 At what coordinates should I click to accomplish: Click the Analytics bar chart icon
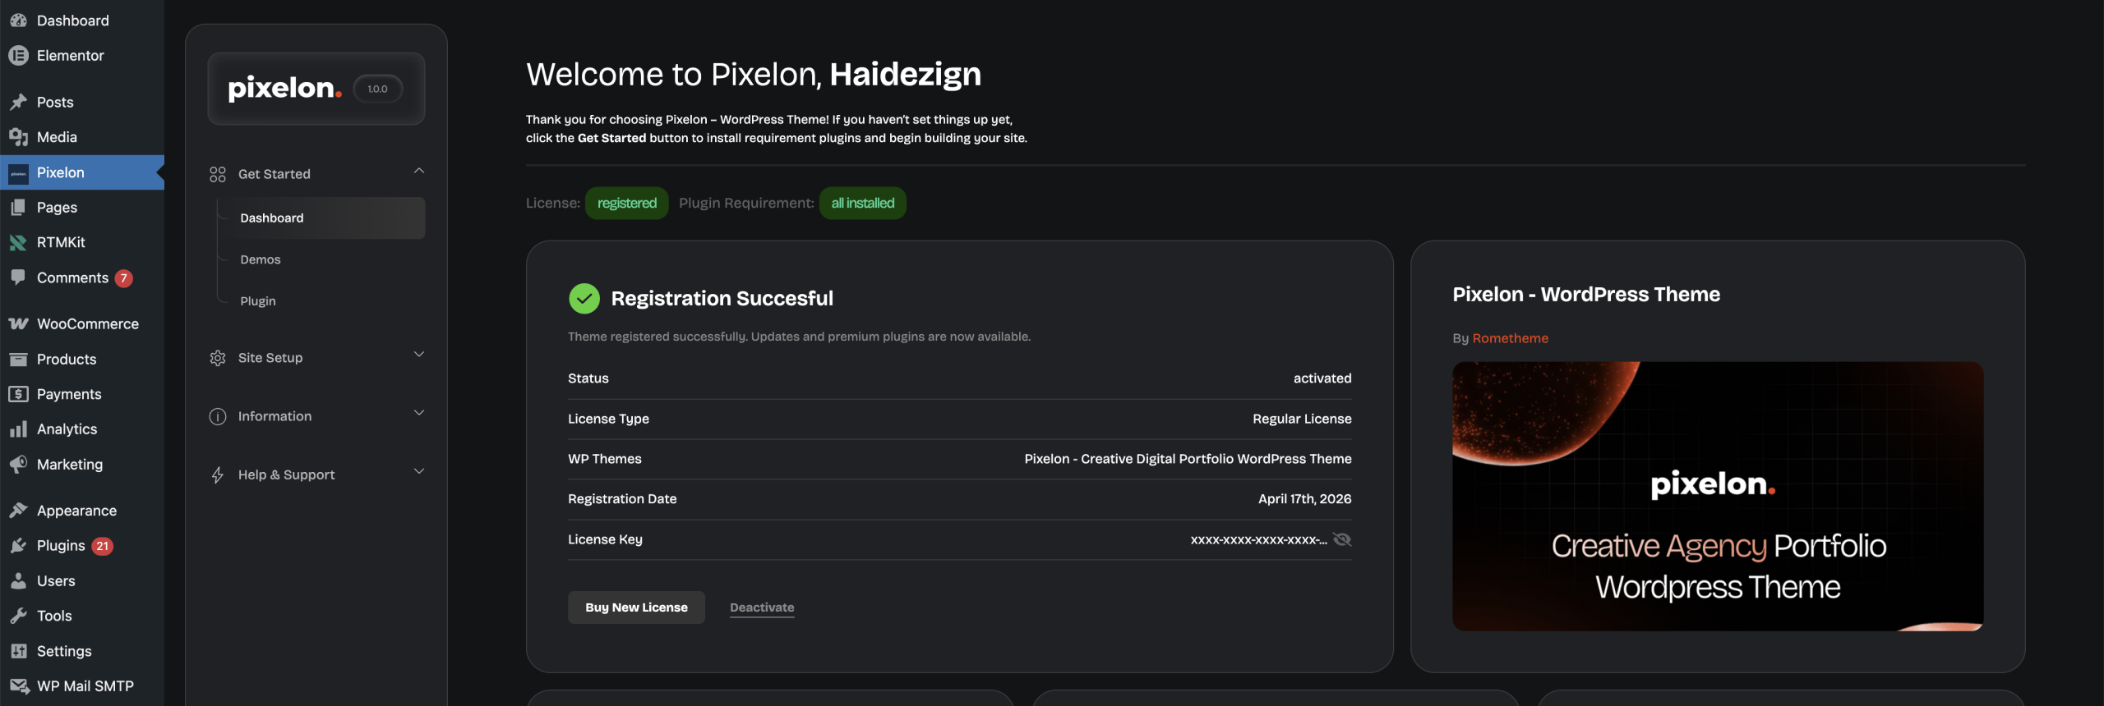tap(18, 429)
